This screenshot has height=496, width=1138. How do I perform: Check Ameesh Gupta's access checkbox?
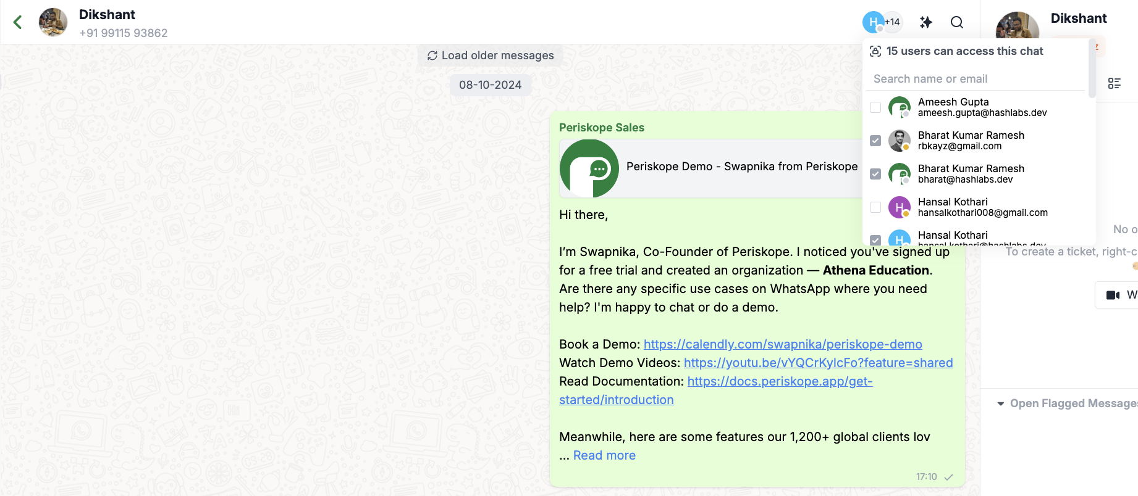pyautogui.click(x=875, y=107)
